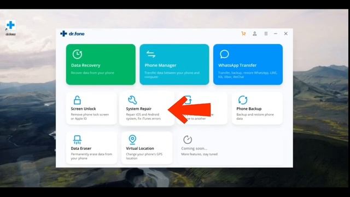Click 'More features, stay tuned' text

pyautogui.click(x=199, y=154)
